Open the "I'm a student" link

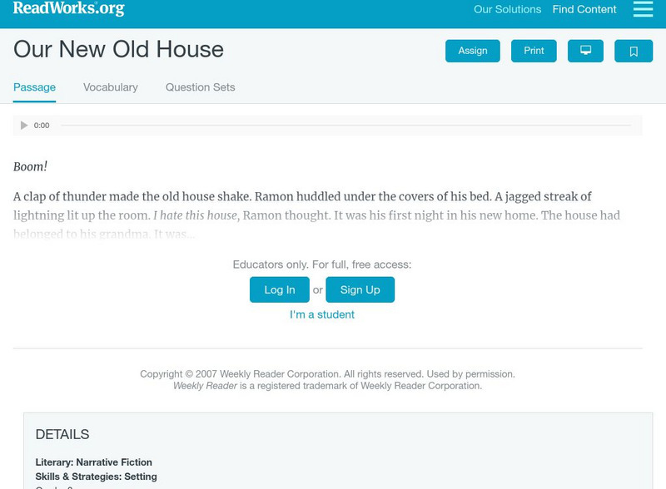[321, 314]
